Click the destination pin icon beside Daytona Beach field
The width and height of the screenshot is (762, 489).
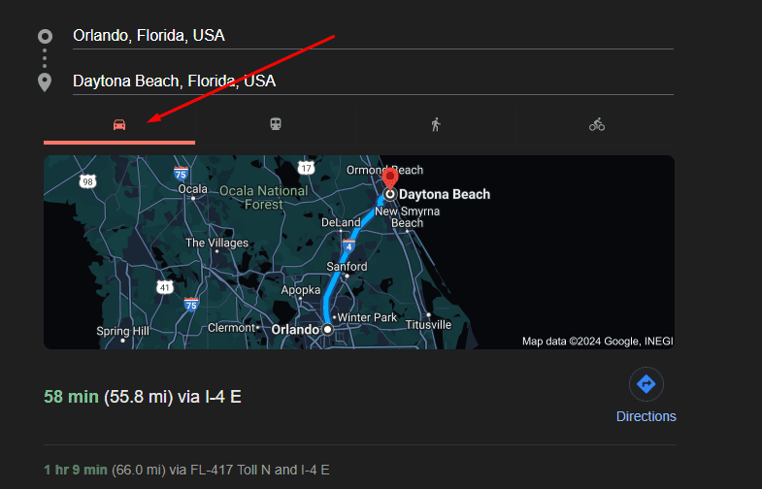[x=45, y=81]
